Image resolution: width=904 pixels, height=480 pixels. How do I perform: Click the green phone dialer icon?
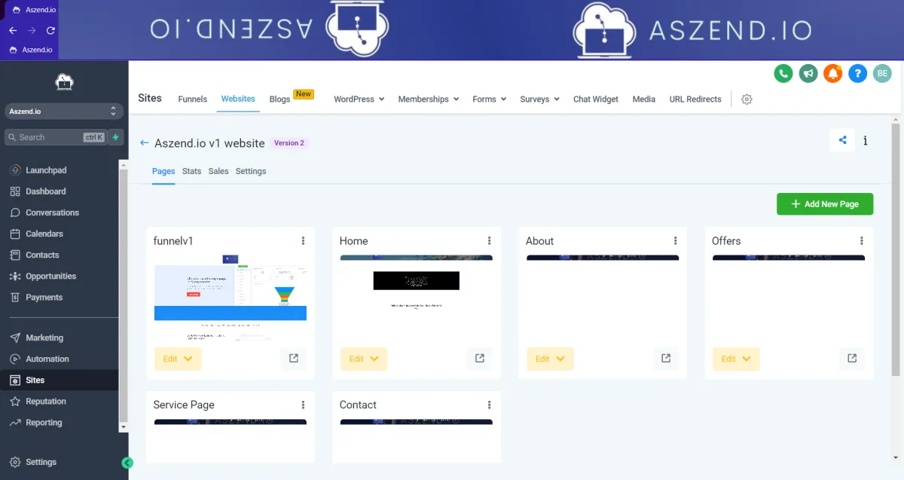click(783, 73)
